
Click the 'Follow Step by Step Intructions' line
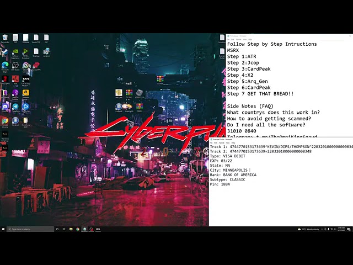272,44
